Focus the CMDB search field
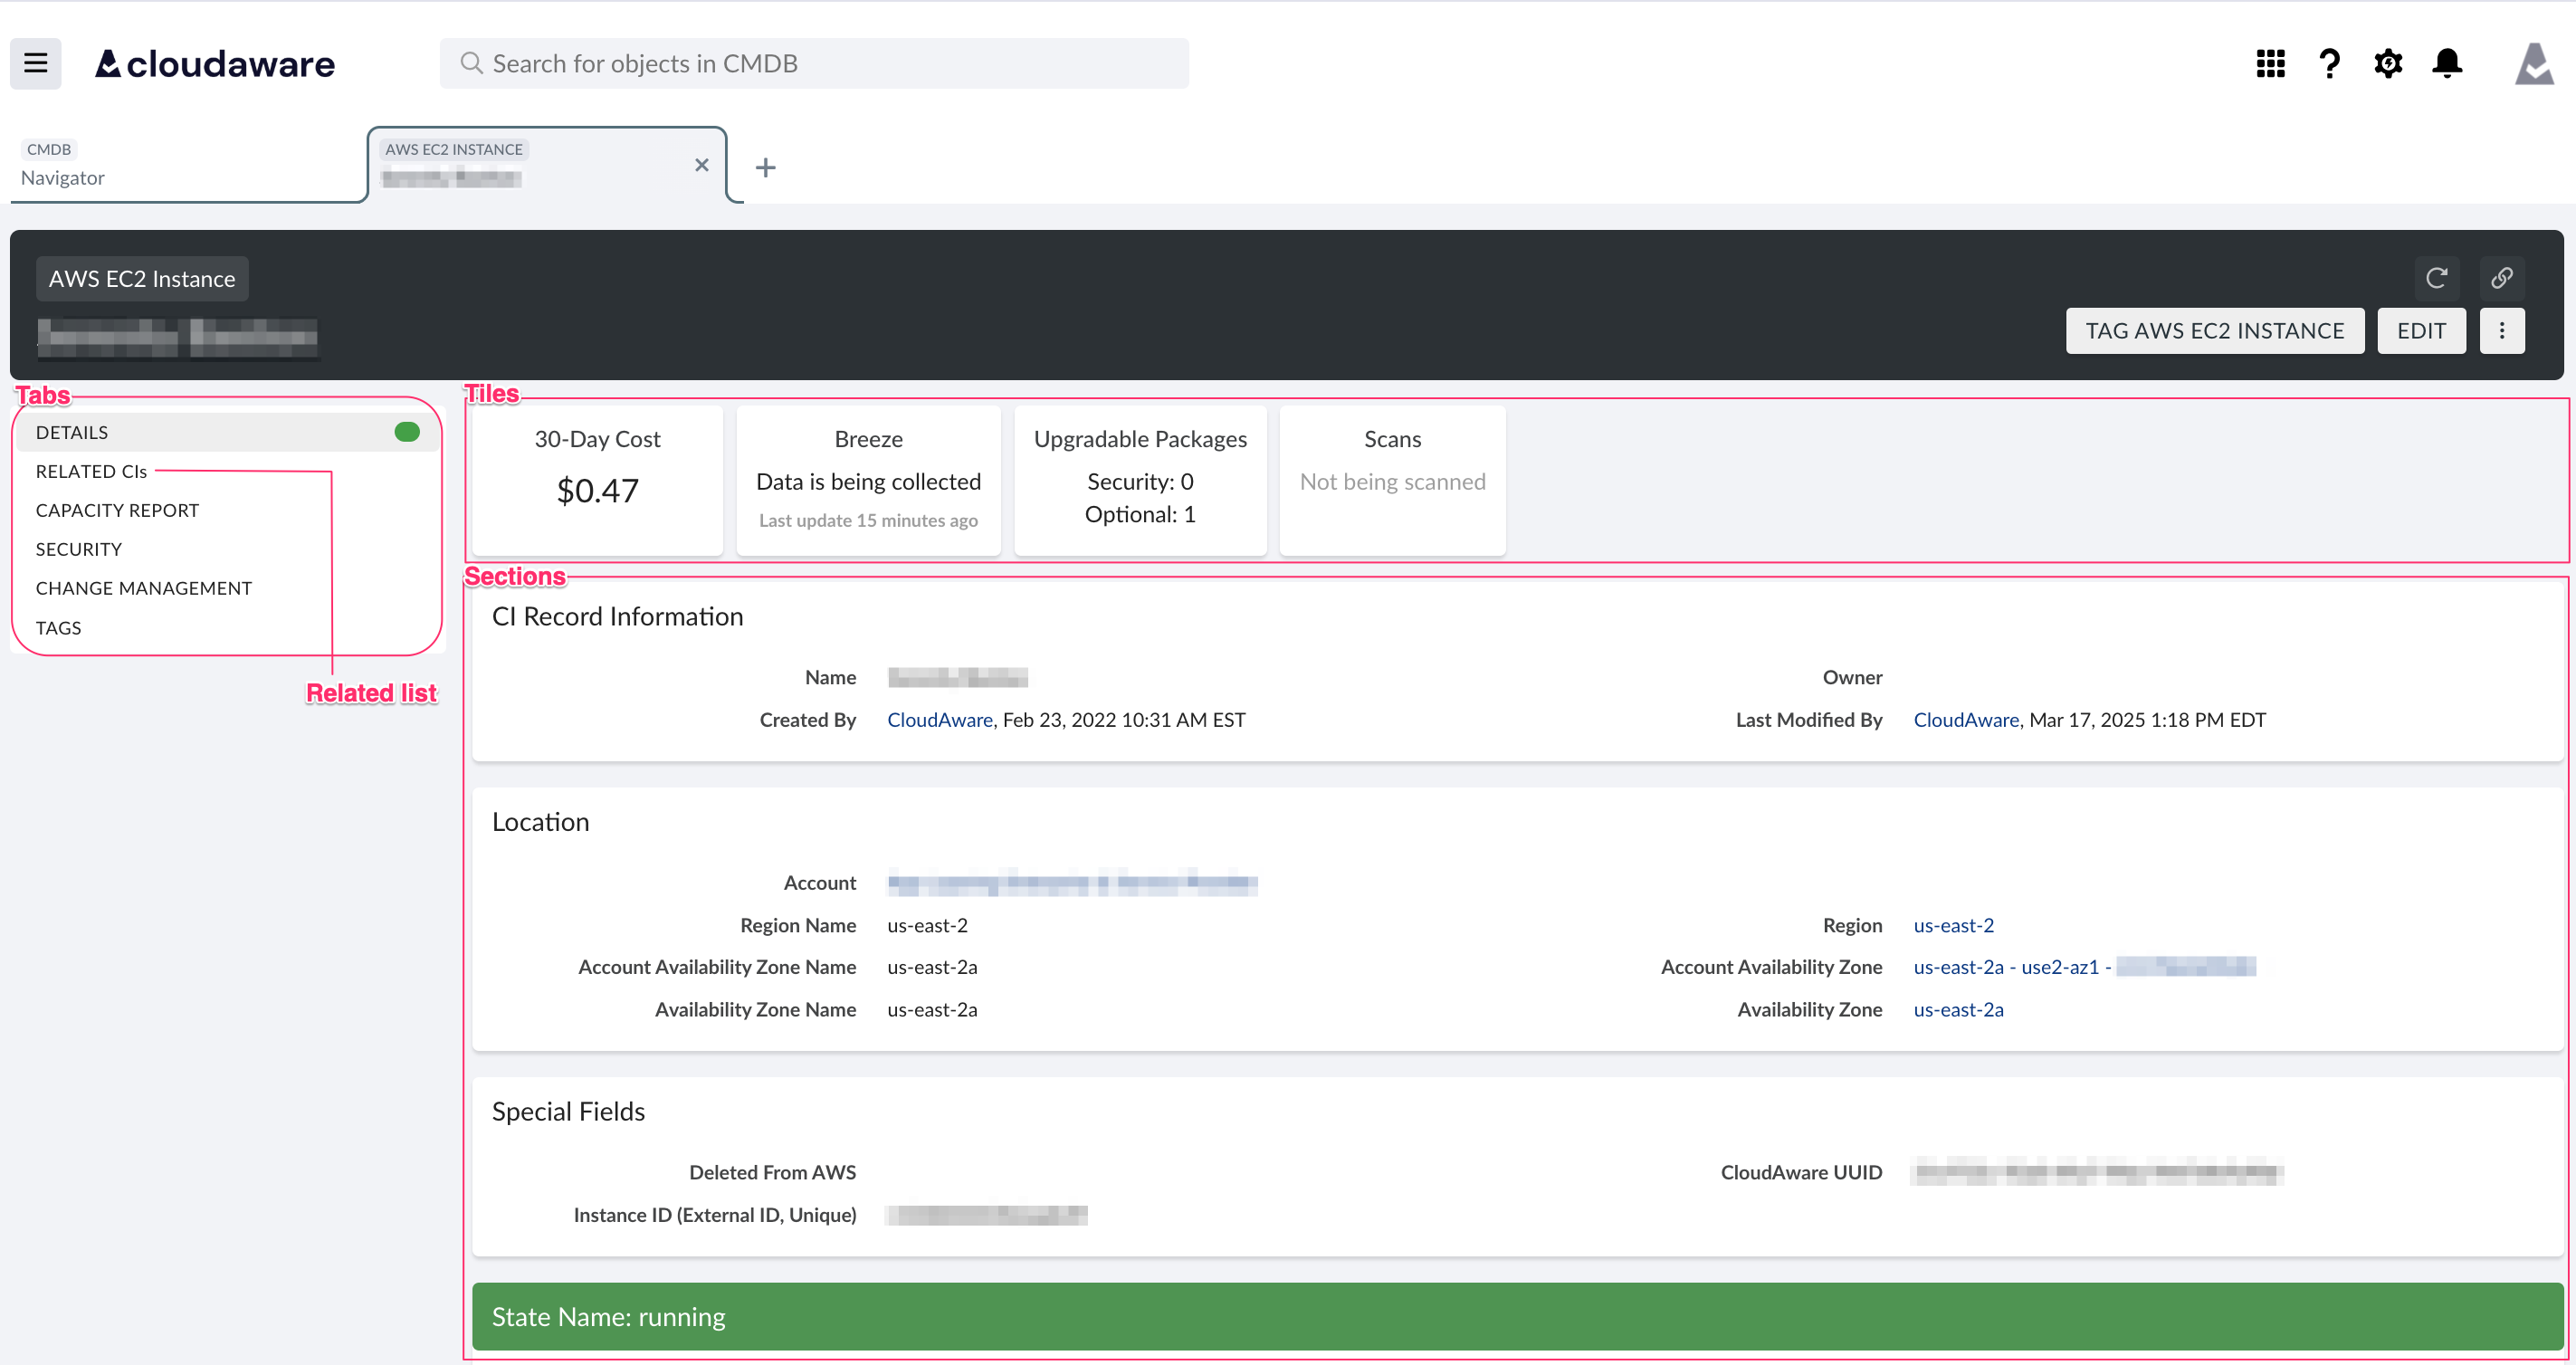2576x1365 pixels. coord(814,63)
